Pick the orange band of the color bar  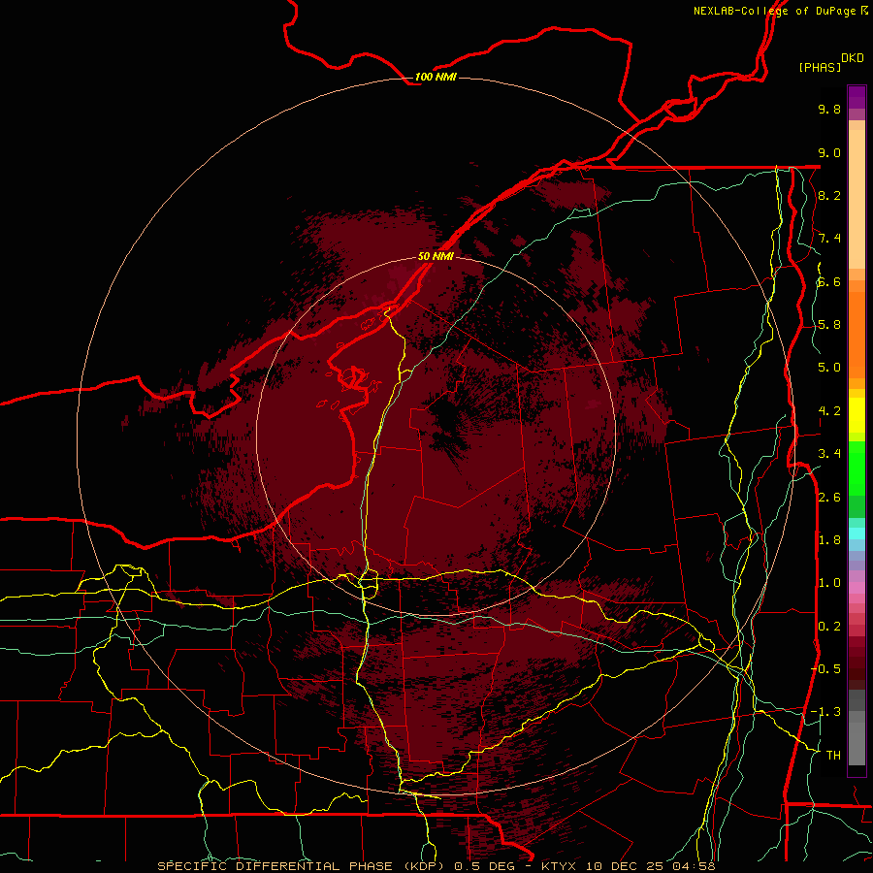click(857, 334)
